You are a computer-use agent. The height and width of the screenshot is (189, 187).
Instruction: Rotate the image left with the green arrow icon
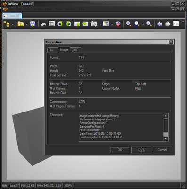tap(60, 24)
